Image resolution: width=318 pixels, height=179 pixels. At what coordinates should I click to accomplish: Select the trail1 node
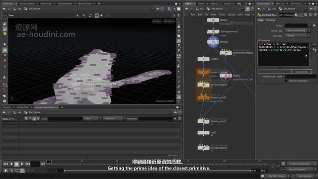tap(203, 133)
